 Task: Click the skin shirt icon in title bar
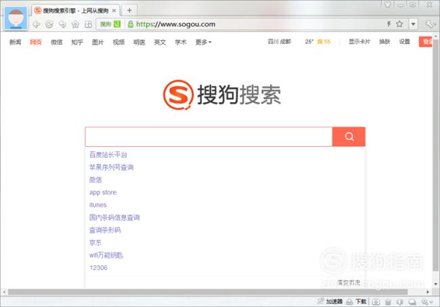(x=387, y=5)
